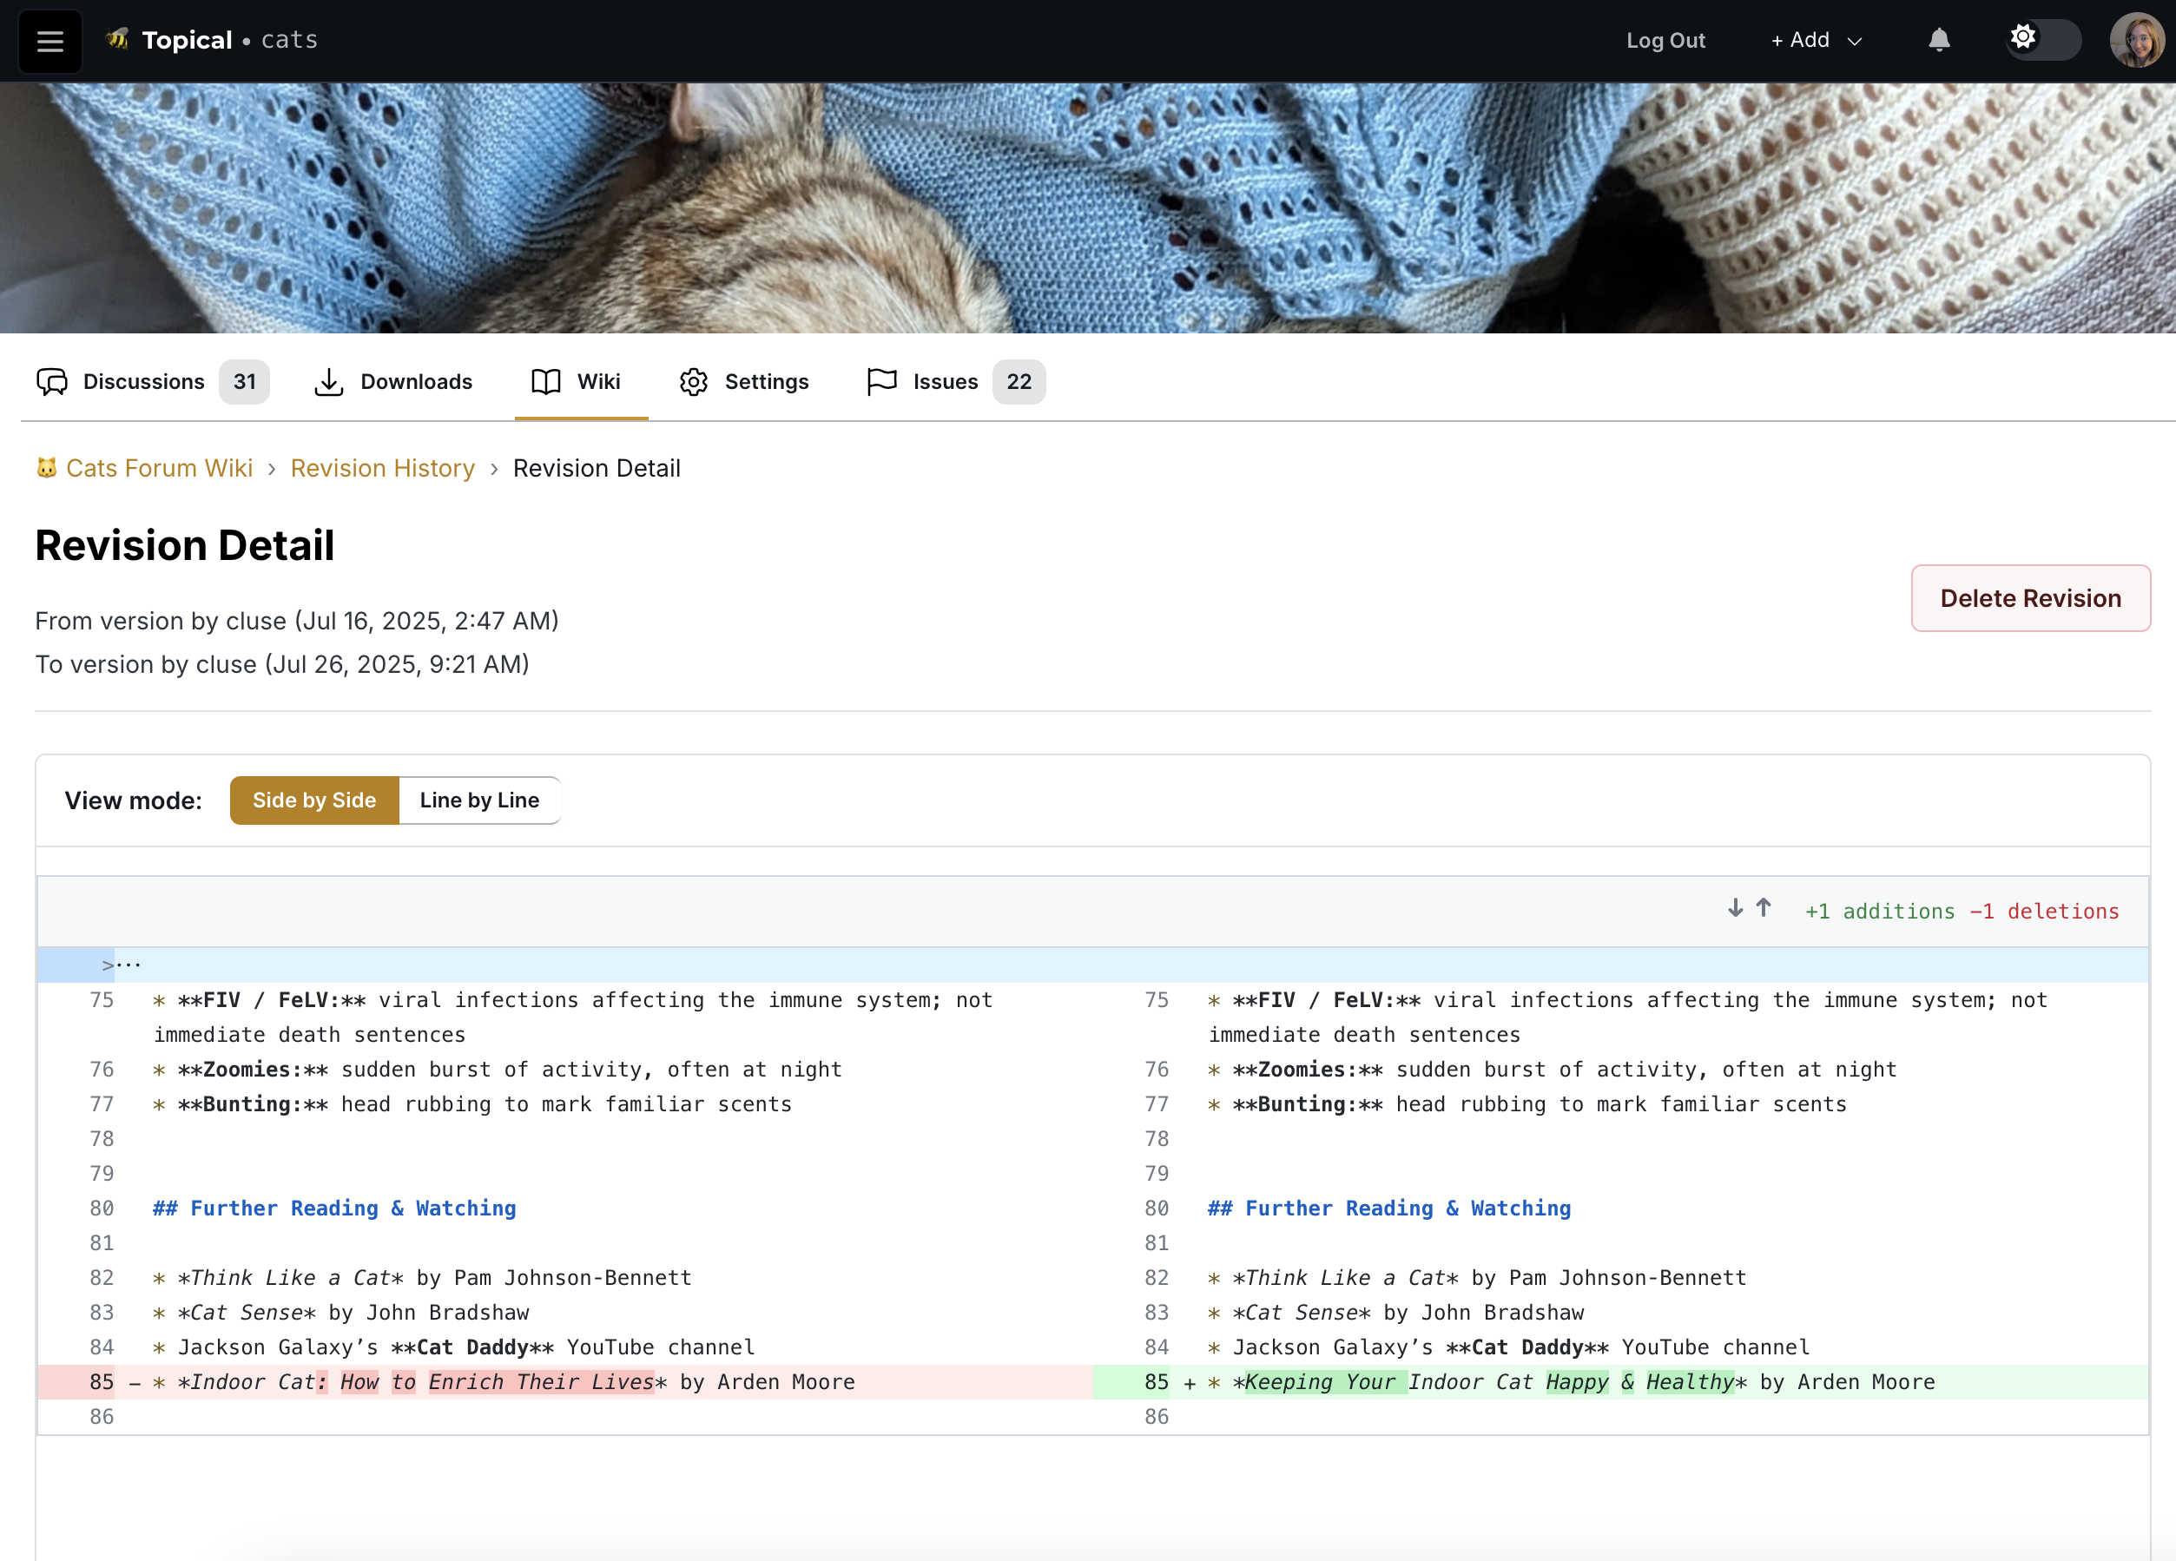The height and width of the screenshot is (1561, 2176).
Task: Click '-1 deletions' counter text
Action: (2044, 912)
